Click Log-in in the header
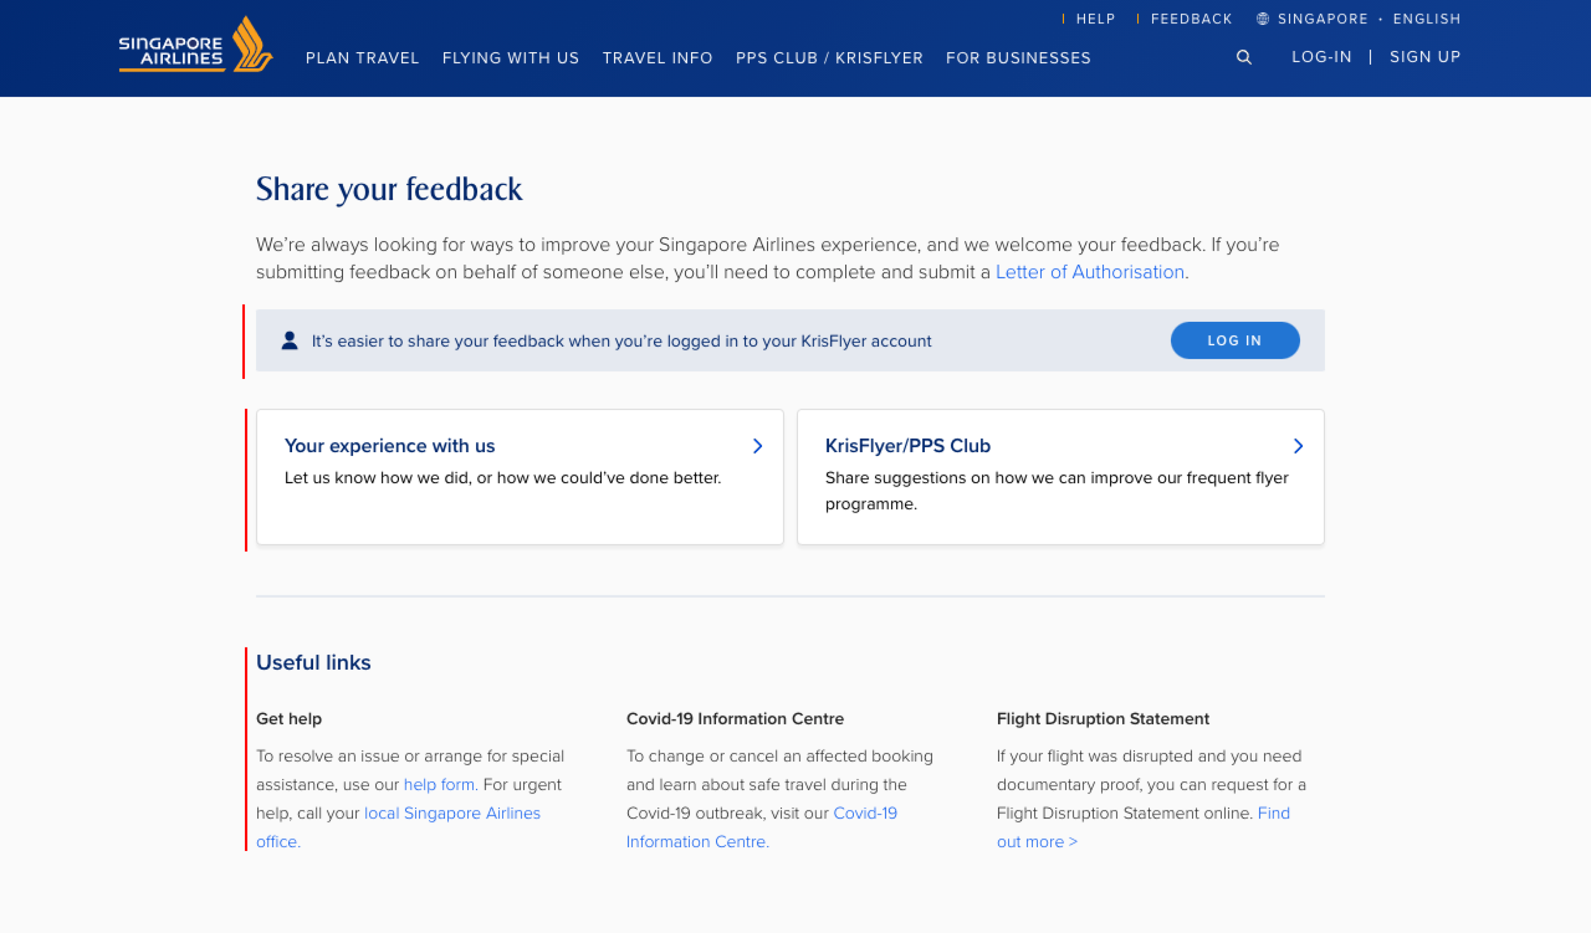1591x933 pixels. pyautogui.click(x=1321, y=57)
